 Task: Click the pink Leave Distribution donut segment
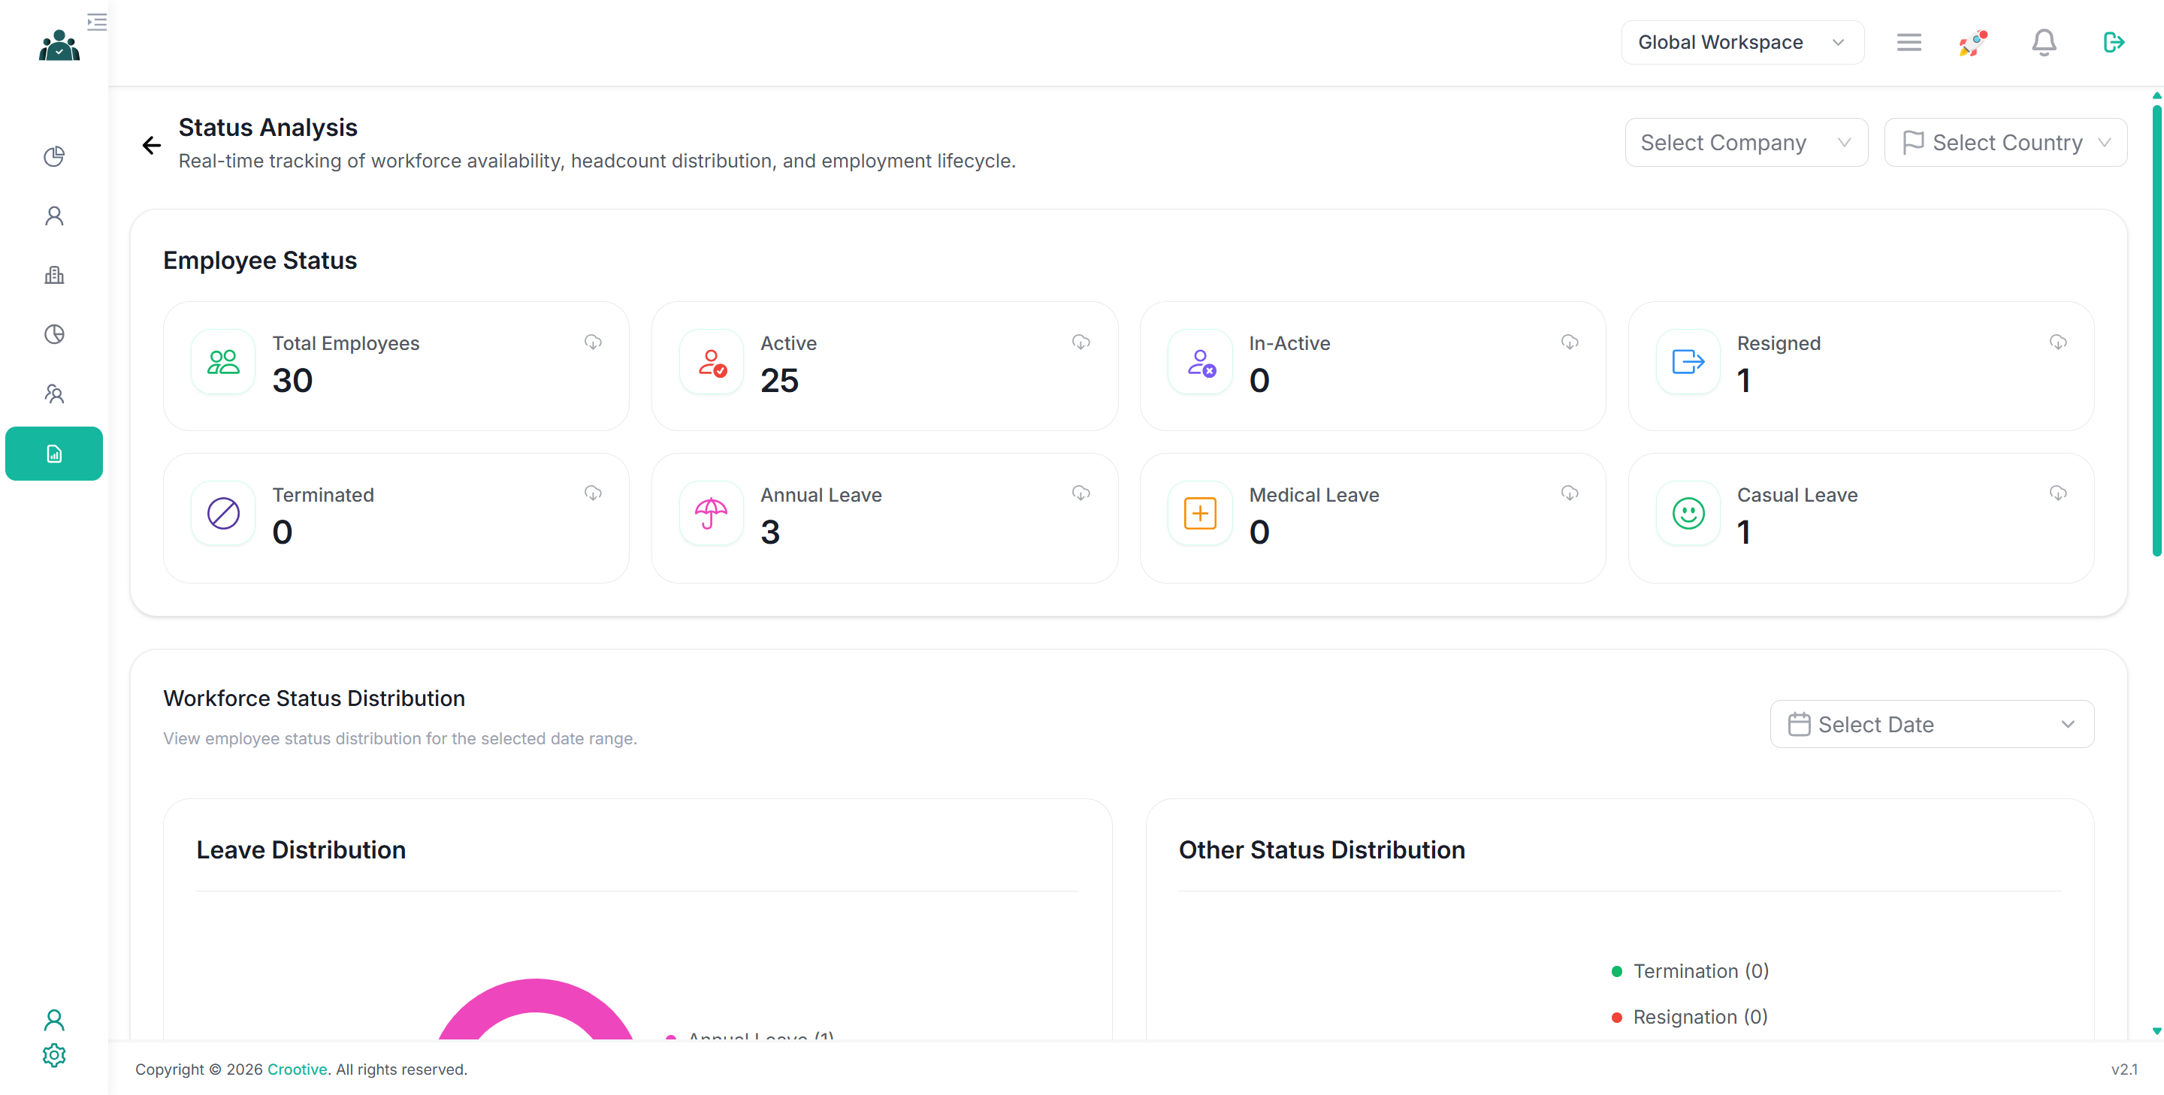pyautogui.click(x=535, y=994)
